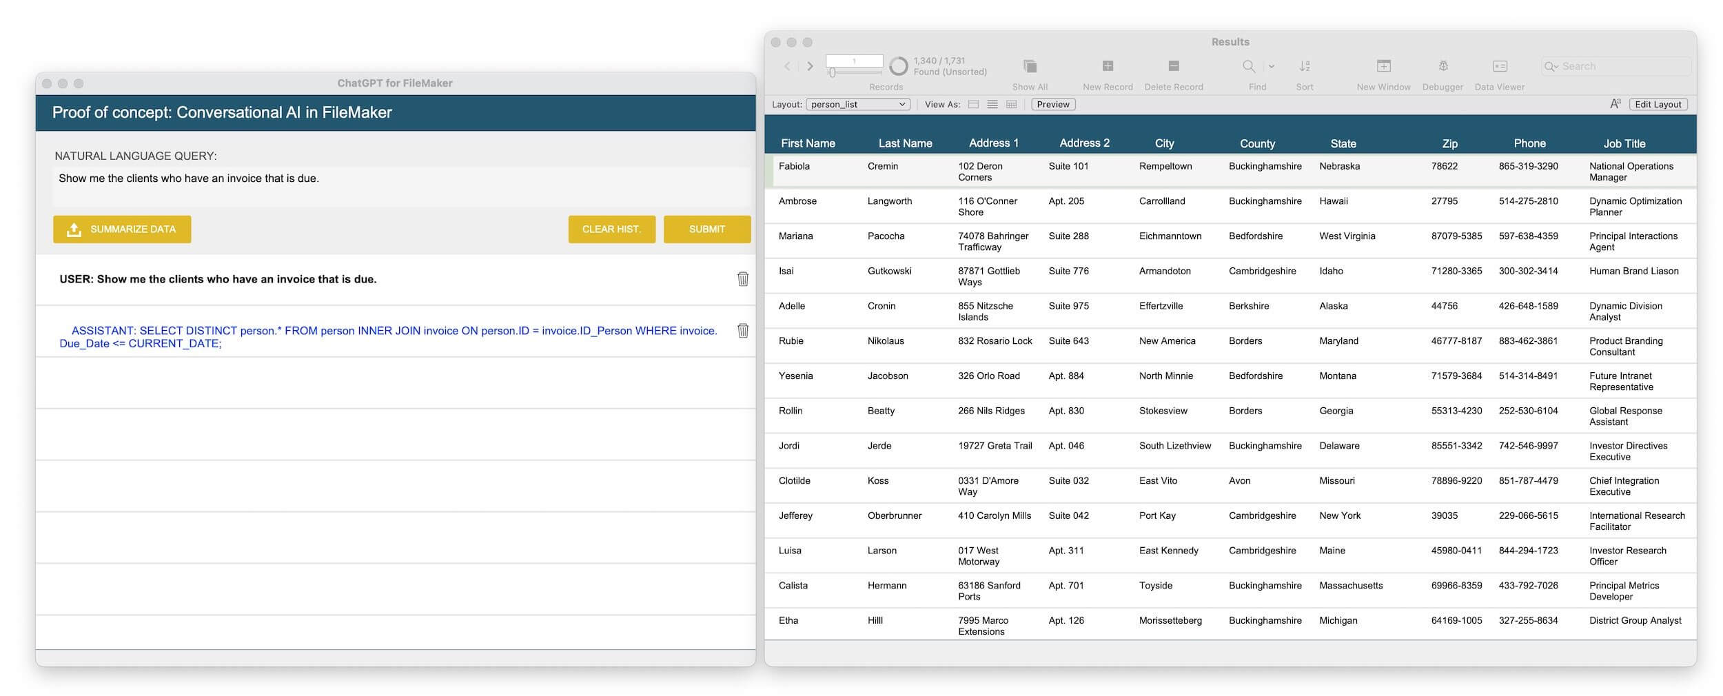This screenshot has height=696, width=1723.
Task: Click the record navigation slider
Action: point(855,72)
